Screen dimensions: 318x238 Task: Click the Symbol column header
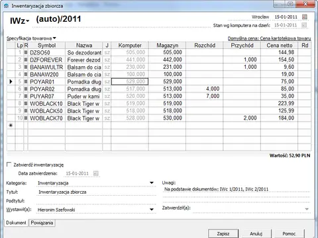46,46
